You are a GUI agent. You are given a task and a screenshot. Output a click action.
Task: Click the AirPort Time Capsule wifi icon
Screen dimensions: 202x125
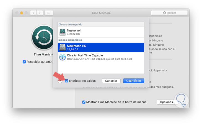click(63, 57)
